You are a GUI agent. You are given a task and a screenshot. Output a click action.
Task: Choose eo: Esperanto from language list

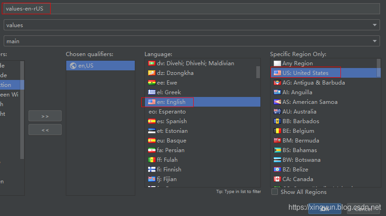pos(167,112)
